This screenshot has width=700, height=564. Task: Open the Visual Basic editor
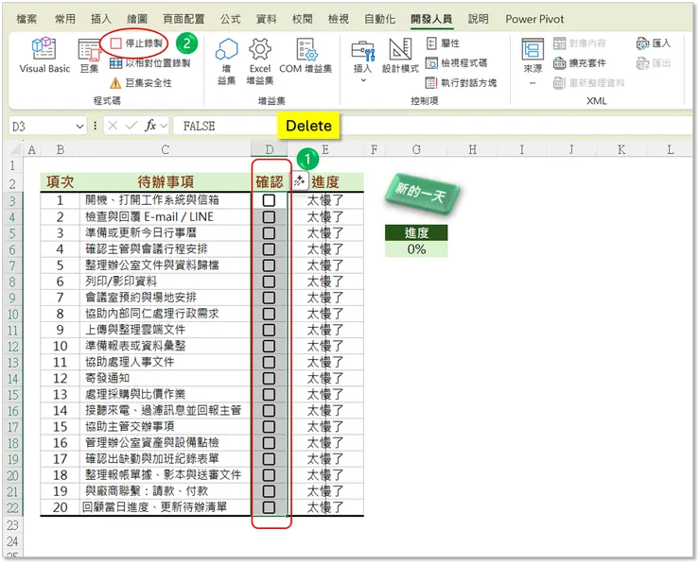pos(44,56)
